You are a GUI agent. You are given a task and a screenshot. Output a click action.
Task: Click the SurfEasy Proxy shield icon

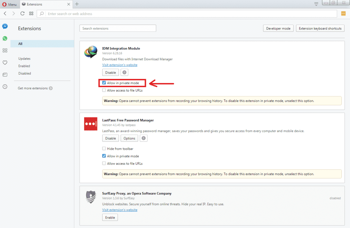pyautogui.click(x=91, y=197)
